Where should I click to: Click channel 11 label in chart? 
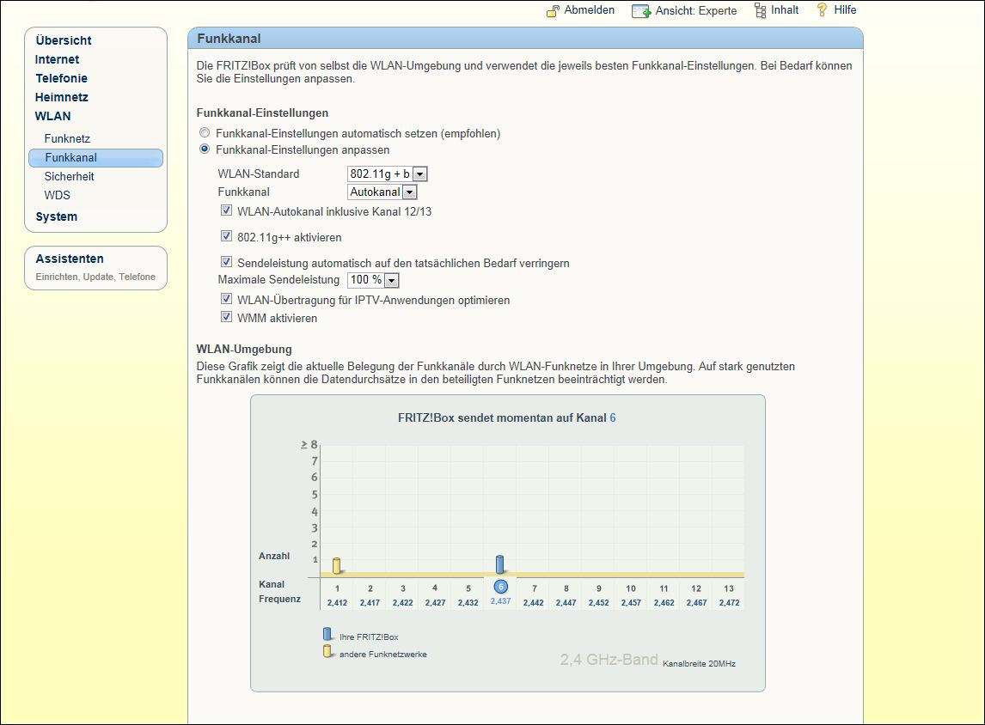tap(664, 588)
